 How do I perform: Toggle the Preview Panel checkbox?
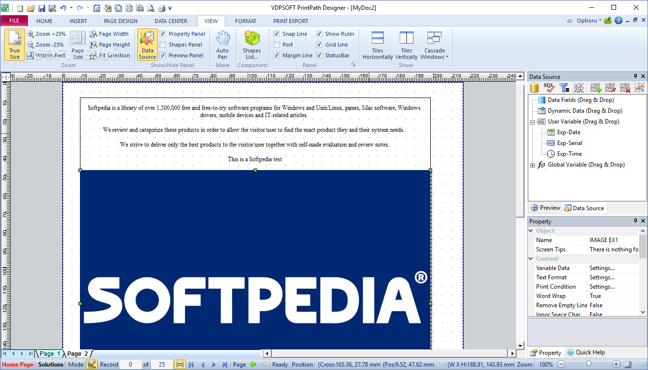[x=163, y=55]
